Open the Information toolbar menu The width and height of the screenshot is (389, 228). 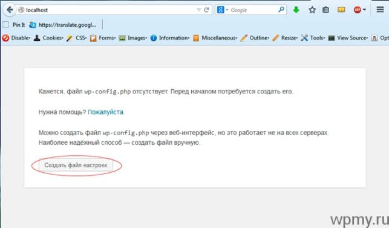(170, 38)
